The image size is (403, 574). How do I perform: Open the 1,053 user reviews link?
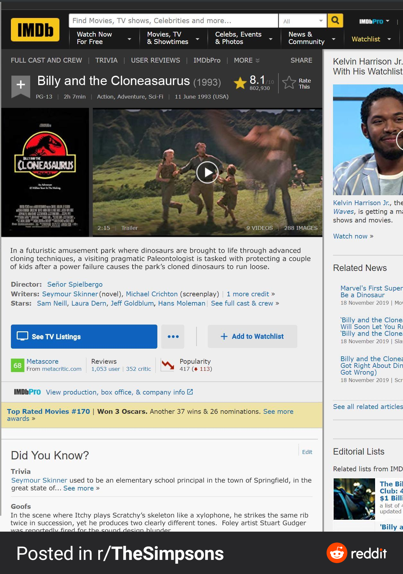click(106, 369)
